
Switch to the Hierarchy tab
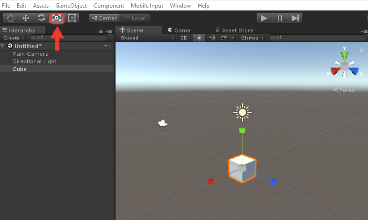coord(22,30)
